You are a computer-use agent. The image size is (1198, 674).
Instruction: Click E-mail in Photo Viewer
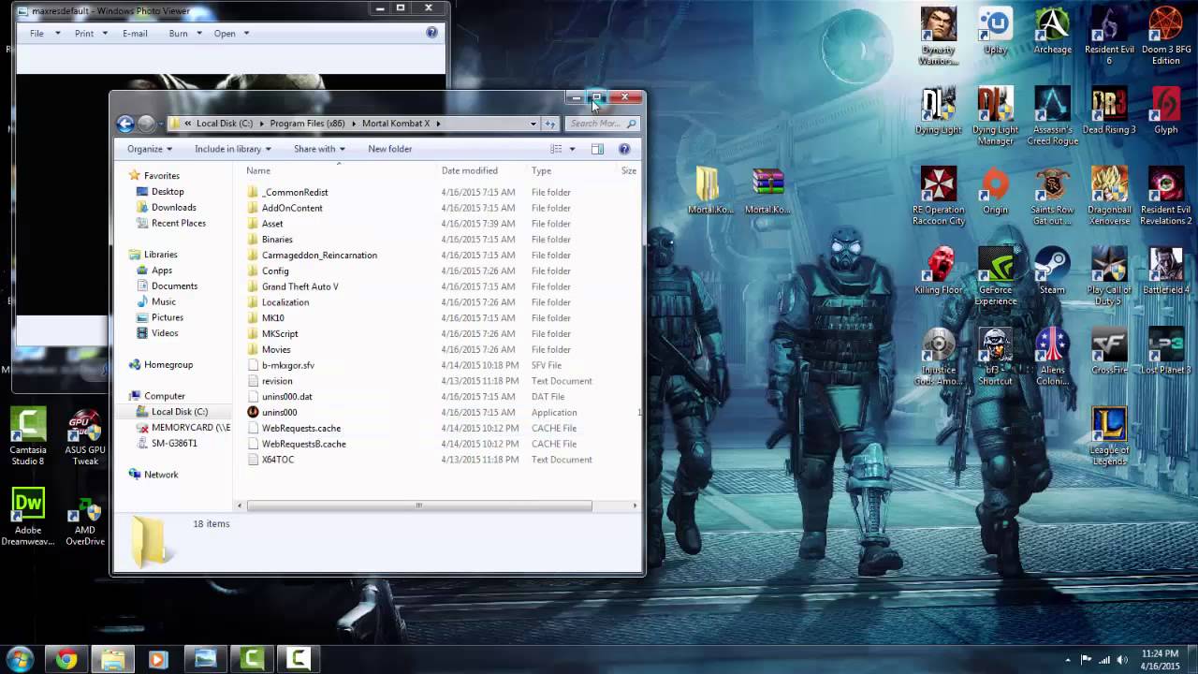(x=135, y=33)
